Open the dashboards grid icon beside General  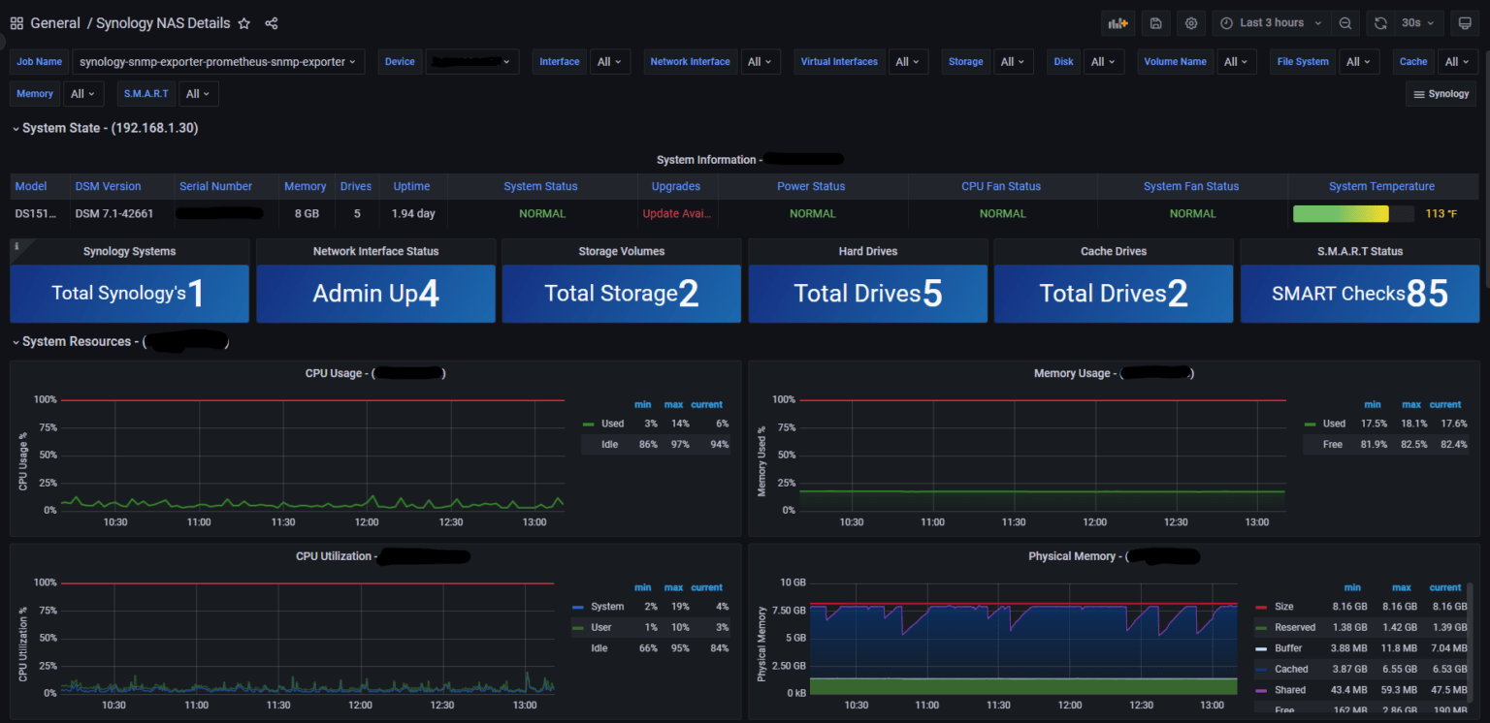(x=16, y=22)
